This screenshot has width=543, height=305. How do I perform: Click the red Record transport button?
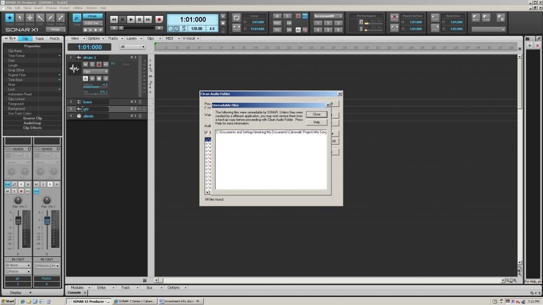tap(159, 20)
